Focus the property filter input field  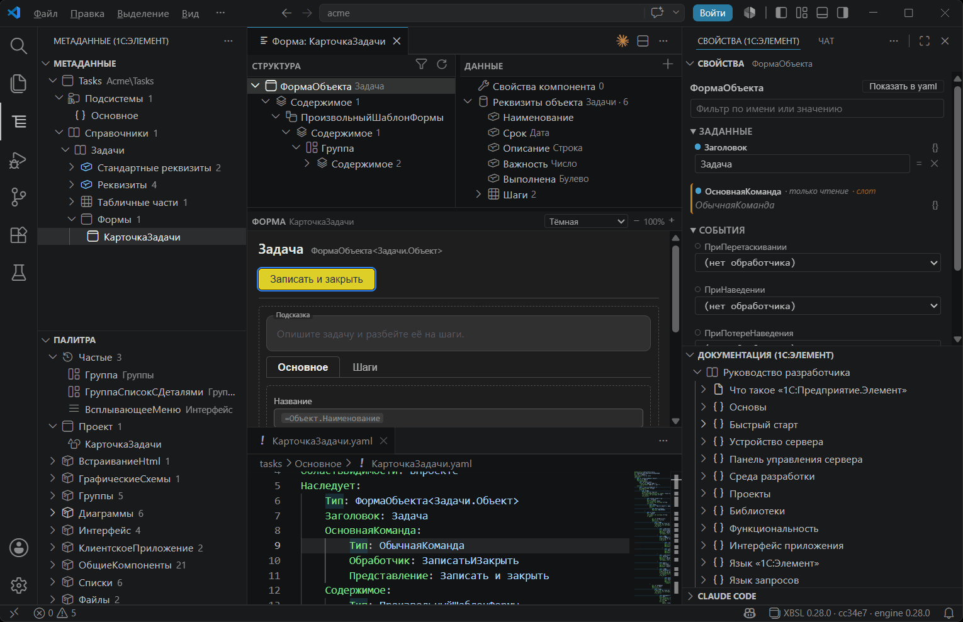pyautogui.click(x=817, y=108)
